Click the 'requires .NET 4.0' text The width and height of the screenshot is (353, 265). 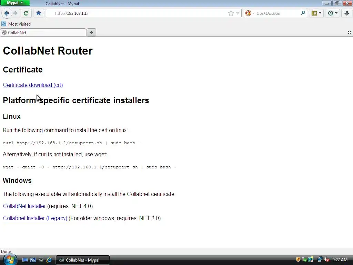[70, 206]
